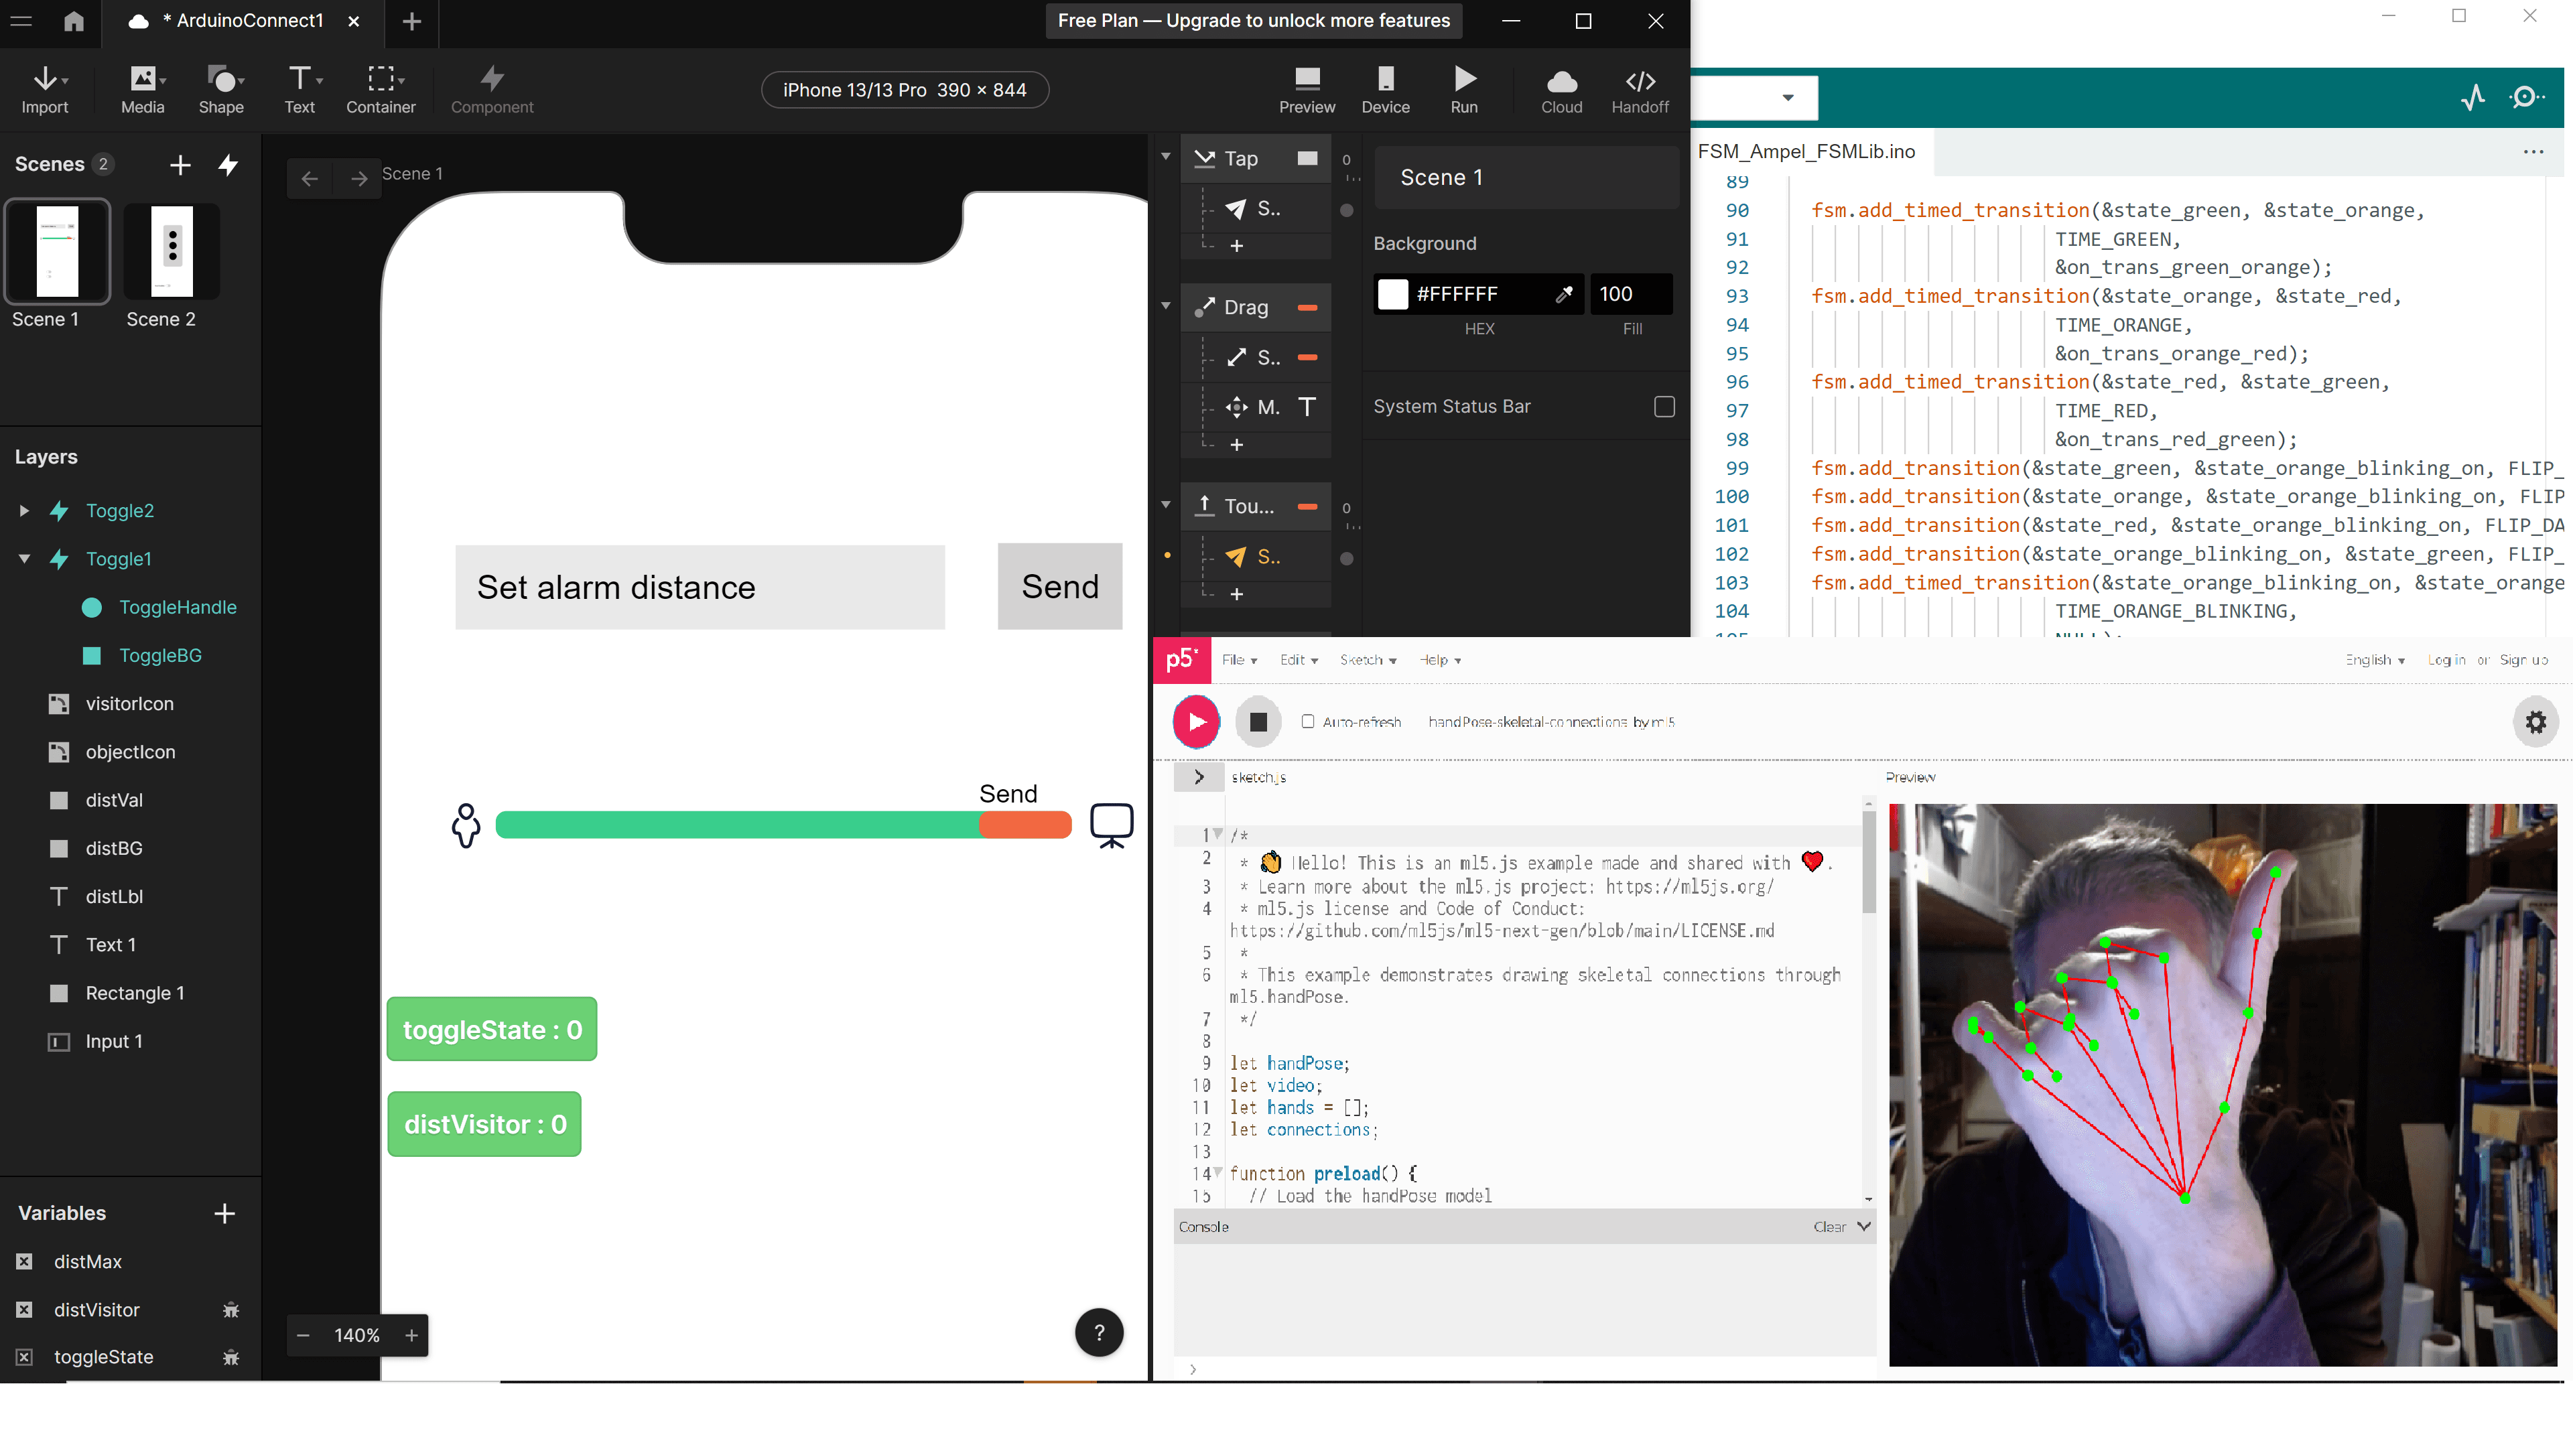Viewport: 2573px width, 1447px height.
Task: Collapse the p5 console with chevron
Action: (x=1863, y=1227)
